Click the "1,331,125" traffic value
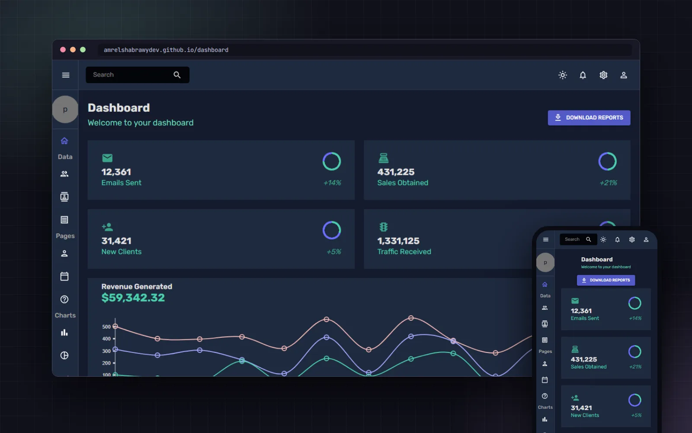This screenshot has height=433, width=692. 398,241
